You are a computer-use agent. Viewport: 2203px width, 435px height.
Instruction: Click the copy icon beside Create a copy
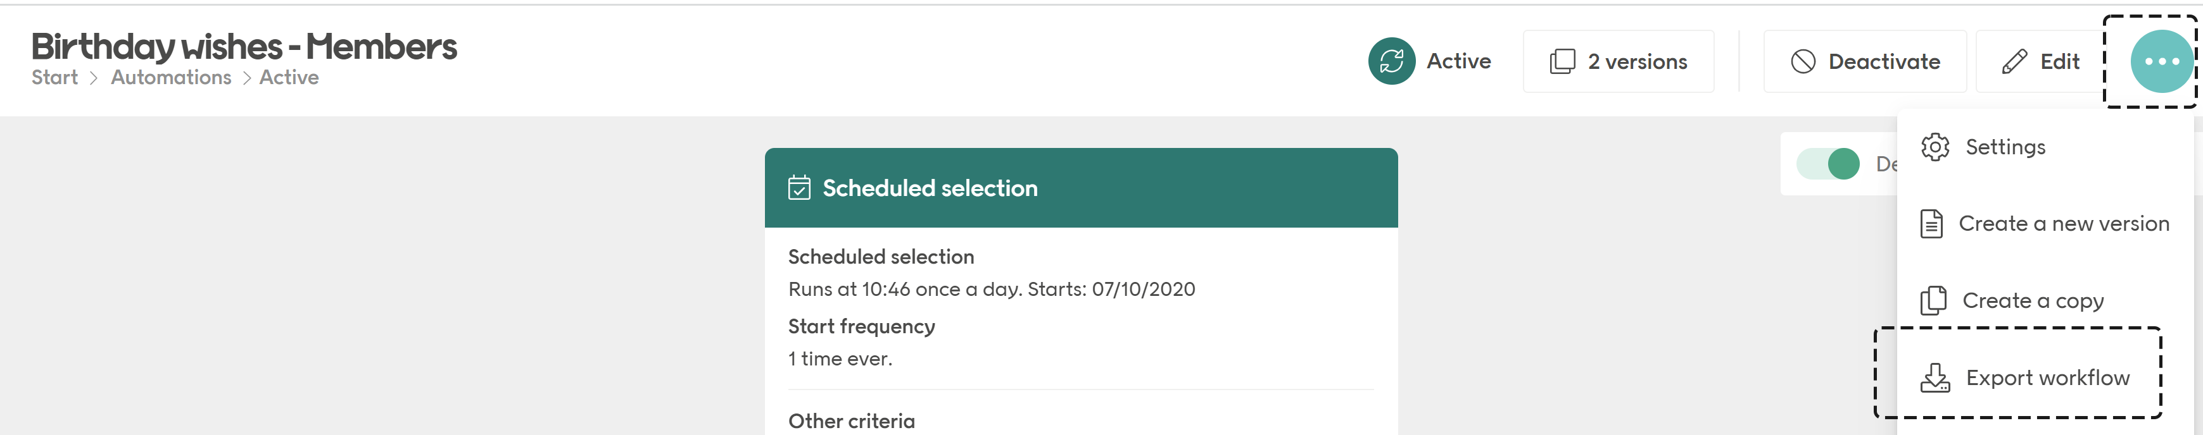coord(1933,300)
